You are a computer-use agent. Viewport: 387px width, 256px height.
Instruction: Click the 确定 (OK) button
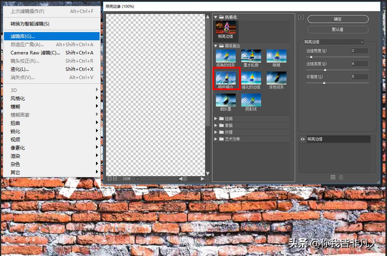pyautogui.click(x=338, y=19)
